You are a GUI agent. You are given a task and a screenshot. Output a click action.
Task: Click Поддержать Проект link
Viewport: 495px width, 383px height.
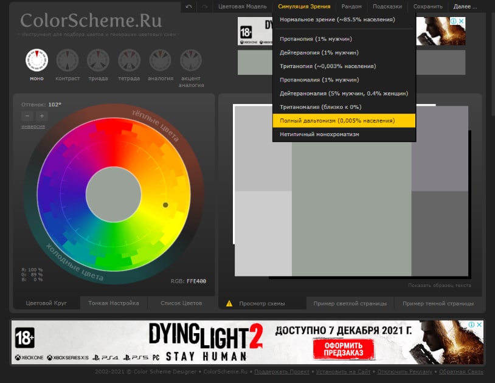[282, 371]
